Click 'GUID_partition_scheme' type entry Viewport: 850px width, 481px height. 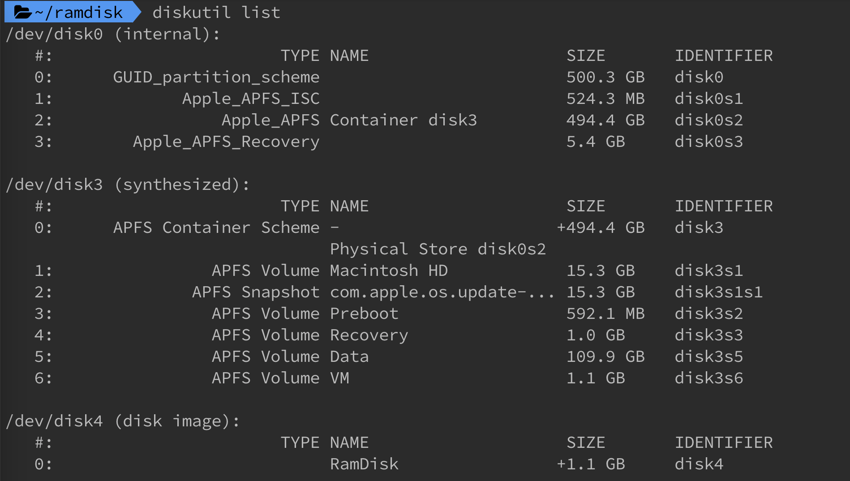[216, 77]
